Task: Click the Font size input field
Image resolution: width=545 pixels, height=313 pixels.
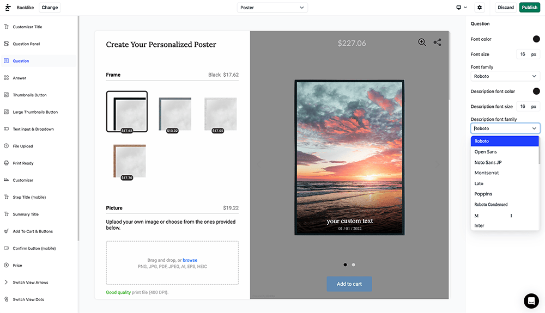Action: tap(523, 54)
